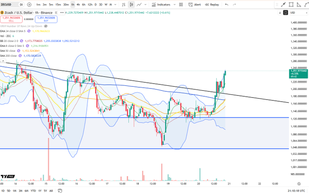
Task: Choose the weekly W interval
Action: click(x=106, y=5)
